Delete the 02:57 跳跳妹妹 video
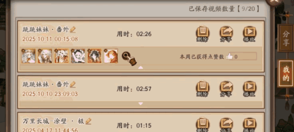294x132 pixels. [x=202, y=89]
